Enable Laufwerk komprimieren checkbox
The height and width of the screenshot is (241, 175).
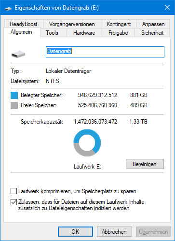click(x=13, y=191)
